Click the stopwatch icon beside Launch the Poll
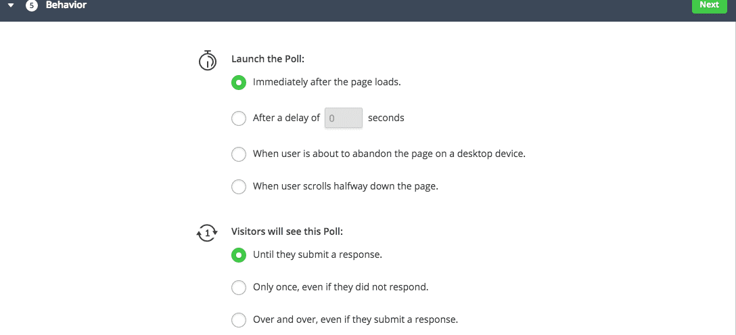 point(207,60)
